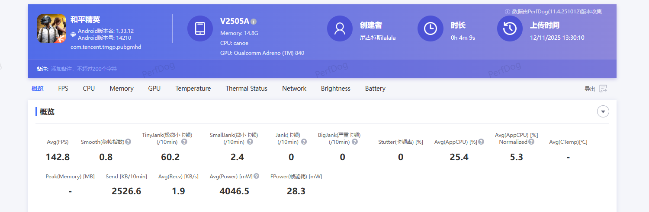Click the help icon beside Smooth(稳帧指数)
Viewport: 649px width, 212px height.
tap(128, 142)
